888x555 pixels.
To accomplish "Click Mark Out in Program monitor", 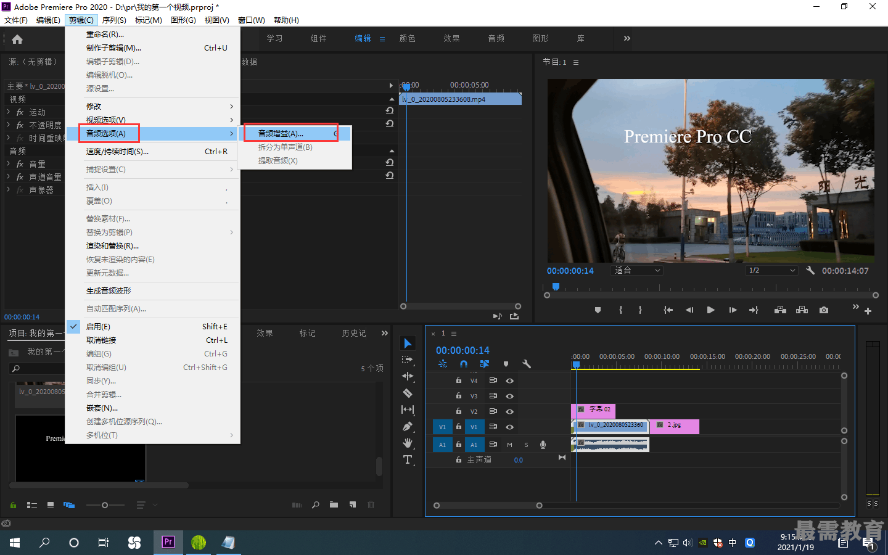I will click(x=640, y=310).
